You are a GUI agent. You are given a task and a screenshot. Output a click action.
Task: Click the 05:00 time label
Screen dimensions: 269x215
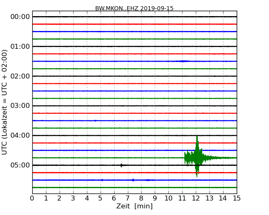click(x=20, y=165)
